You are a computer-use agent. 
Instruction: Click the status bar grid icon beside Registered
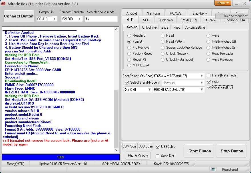(213, 169)
